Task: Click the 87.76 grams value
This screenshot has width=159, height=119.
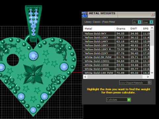Action: (120, 53)
